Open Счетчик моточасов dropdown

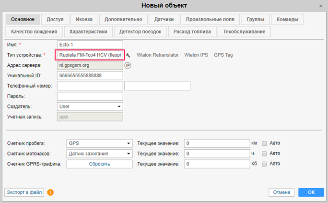99,154
